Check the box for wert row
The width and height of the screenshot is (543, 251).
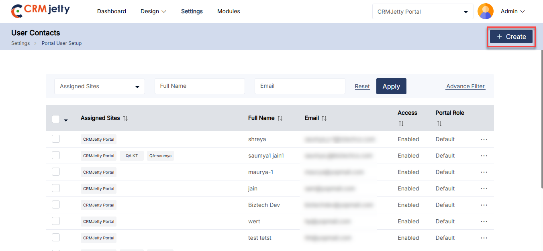click(56, 221)
